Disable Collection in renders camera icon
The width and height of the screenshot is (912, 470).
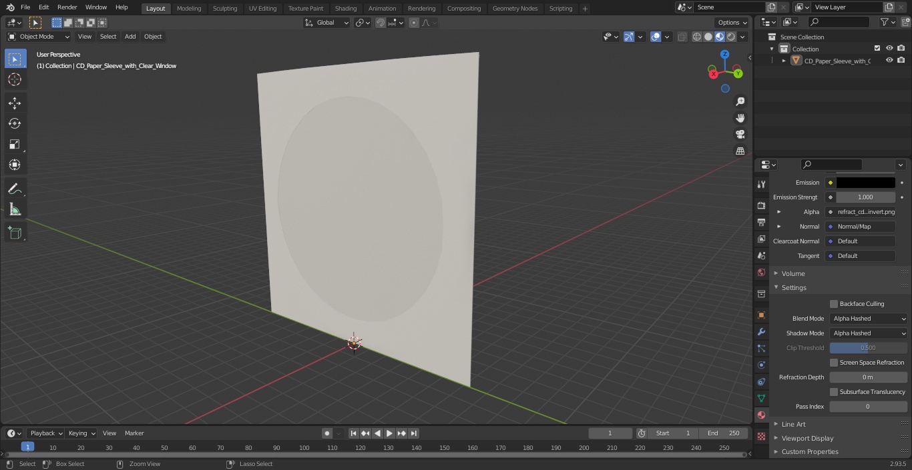click(x=901, y=48)
